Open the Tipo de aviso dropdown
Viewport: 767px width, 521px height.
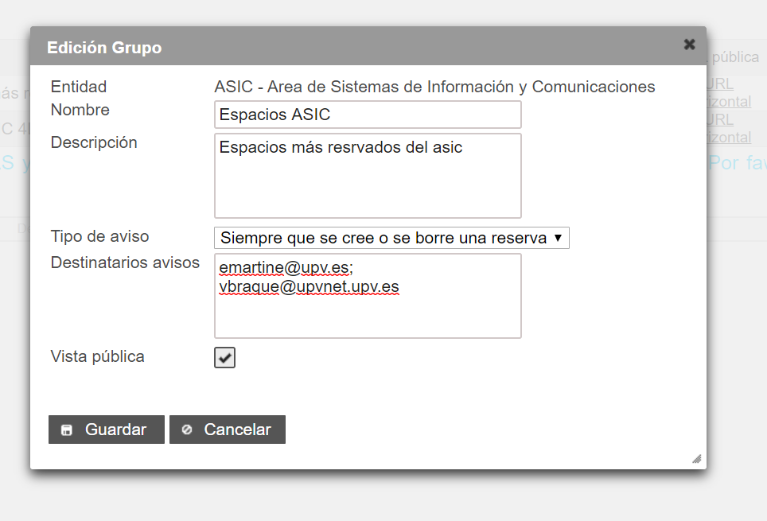click(391, 238)
